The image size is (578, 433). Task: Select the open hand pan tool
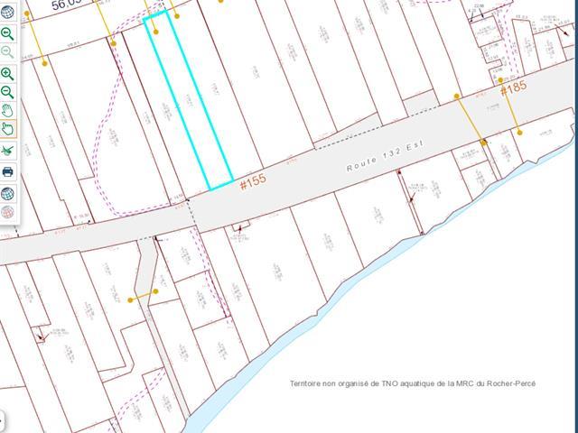coord(8,111)
